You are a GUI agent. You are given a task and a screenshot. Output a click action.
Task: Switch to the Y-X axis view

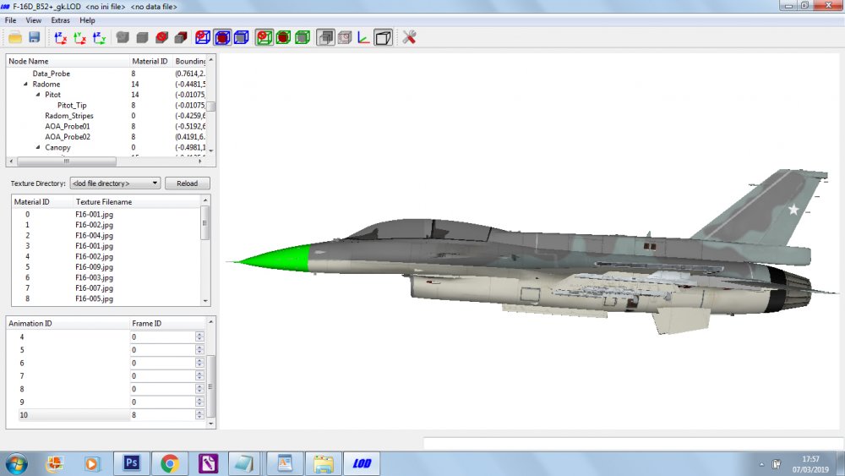pos(79,37)
